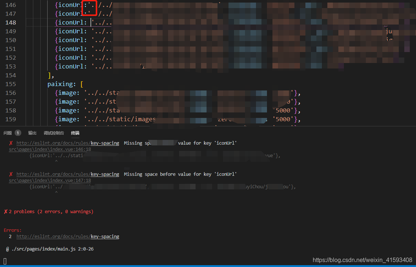This screenshot has width=416, height=267.
Task: Open the key-spacing link under Errors summary
Action: point(68,236)
